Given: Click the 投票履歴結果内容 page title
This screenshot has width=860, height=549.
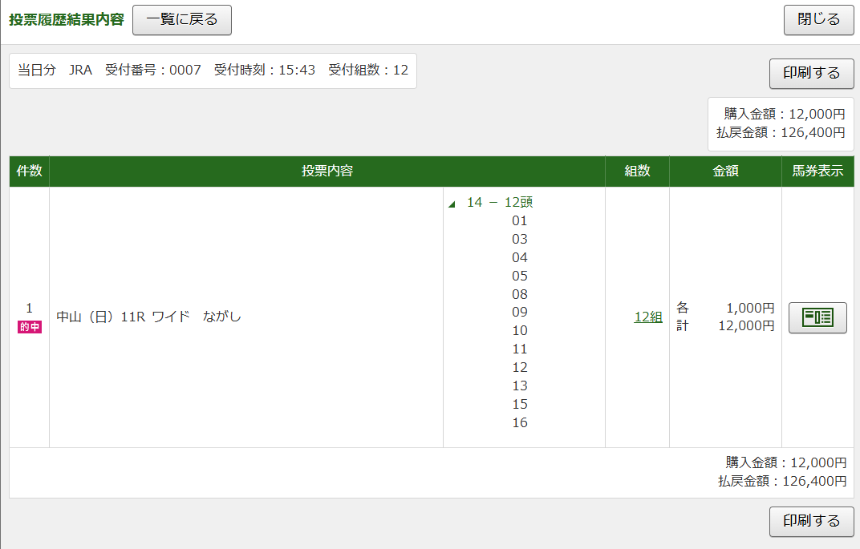Looking at the screenshot, I should tap(67, 20).
